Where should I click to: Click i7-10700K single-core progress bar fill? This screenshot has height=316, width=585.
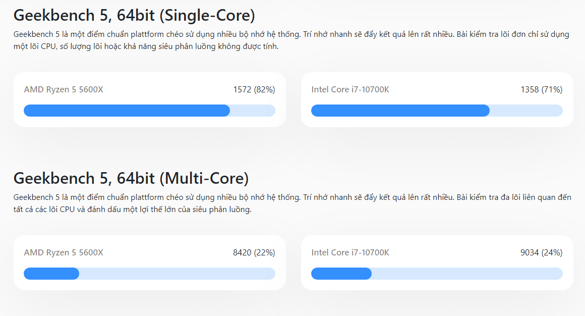(x=400, y=111)
